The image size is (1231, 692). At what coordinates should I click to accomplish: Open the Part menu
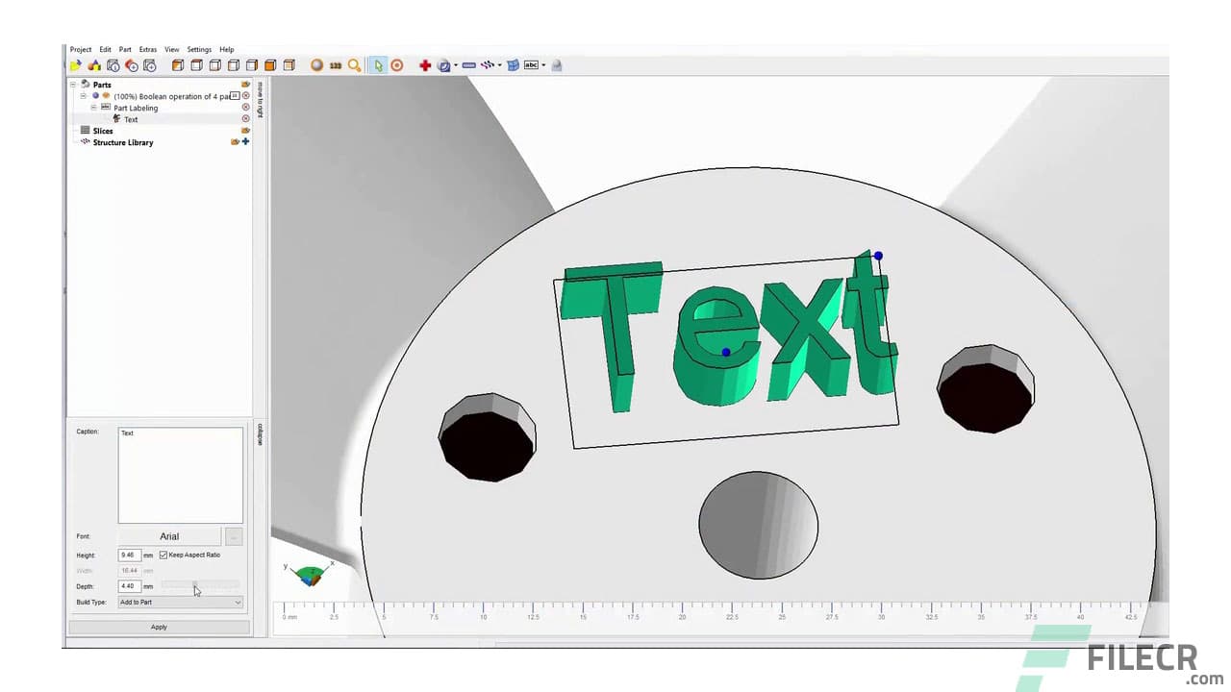pos(125,49)
